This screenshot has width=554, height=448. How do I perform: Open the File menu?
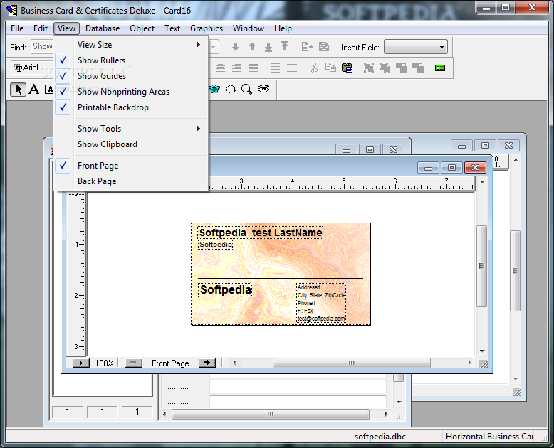pyautogui.click(x=17, y=28)
